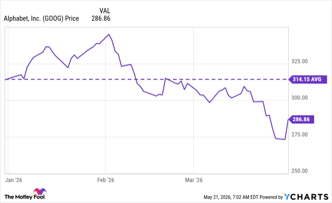Click the Jan '26 axis label

pyautogui.click(x=13, y=180)
